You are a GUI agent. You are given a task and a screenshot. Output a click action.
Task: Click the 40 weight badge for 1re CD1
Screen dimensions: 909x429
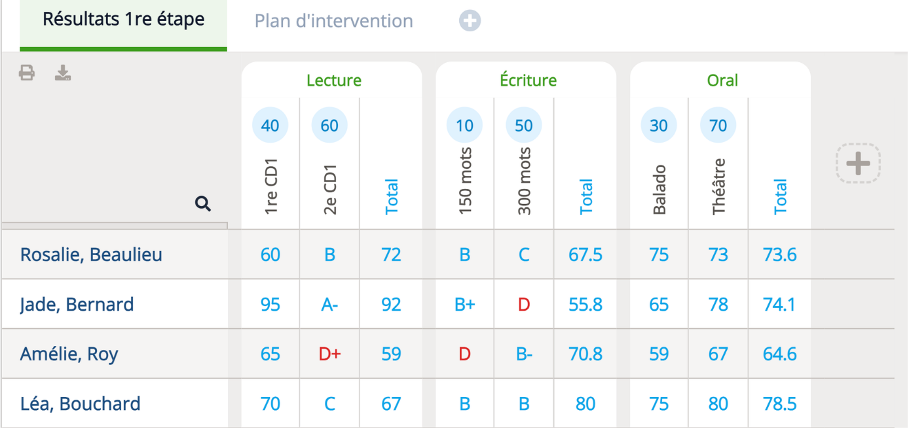pos(270,125)
